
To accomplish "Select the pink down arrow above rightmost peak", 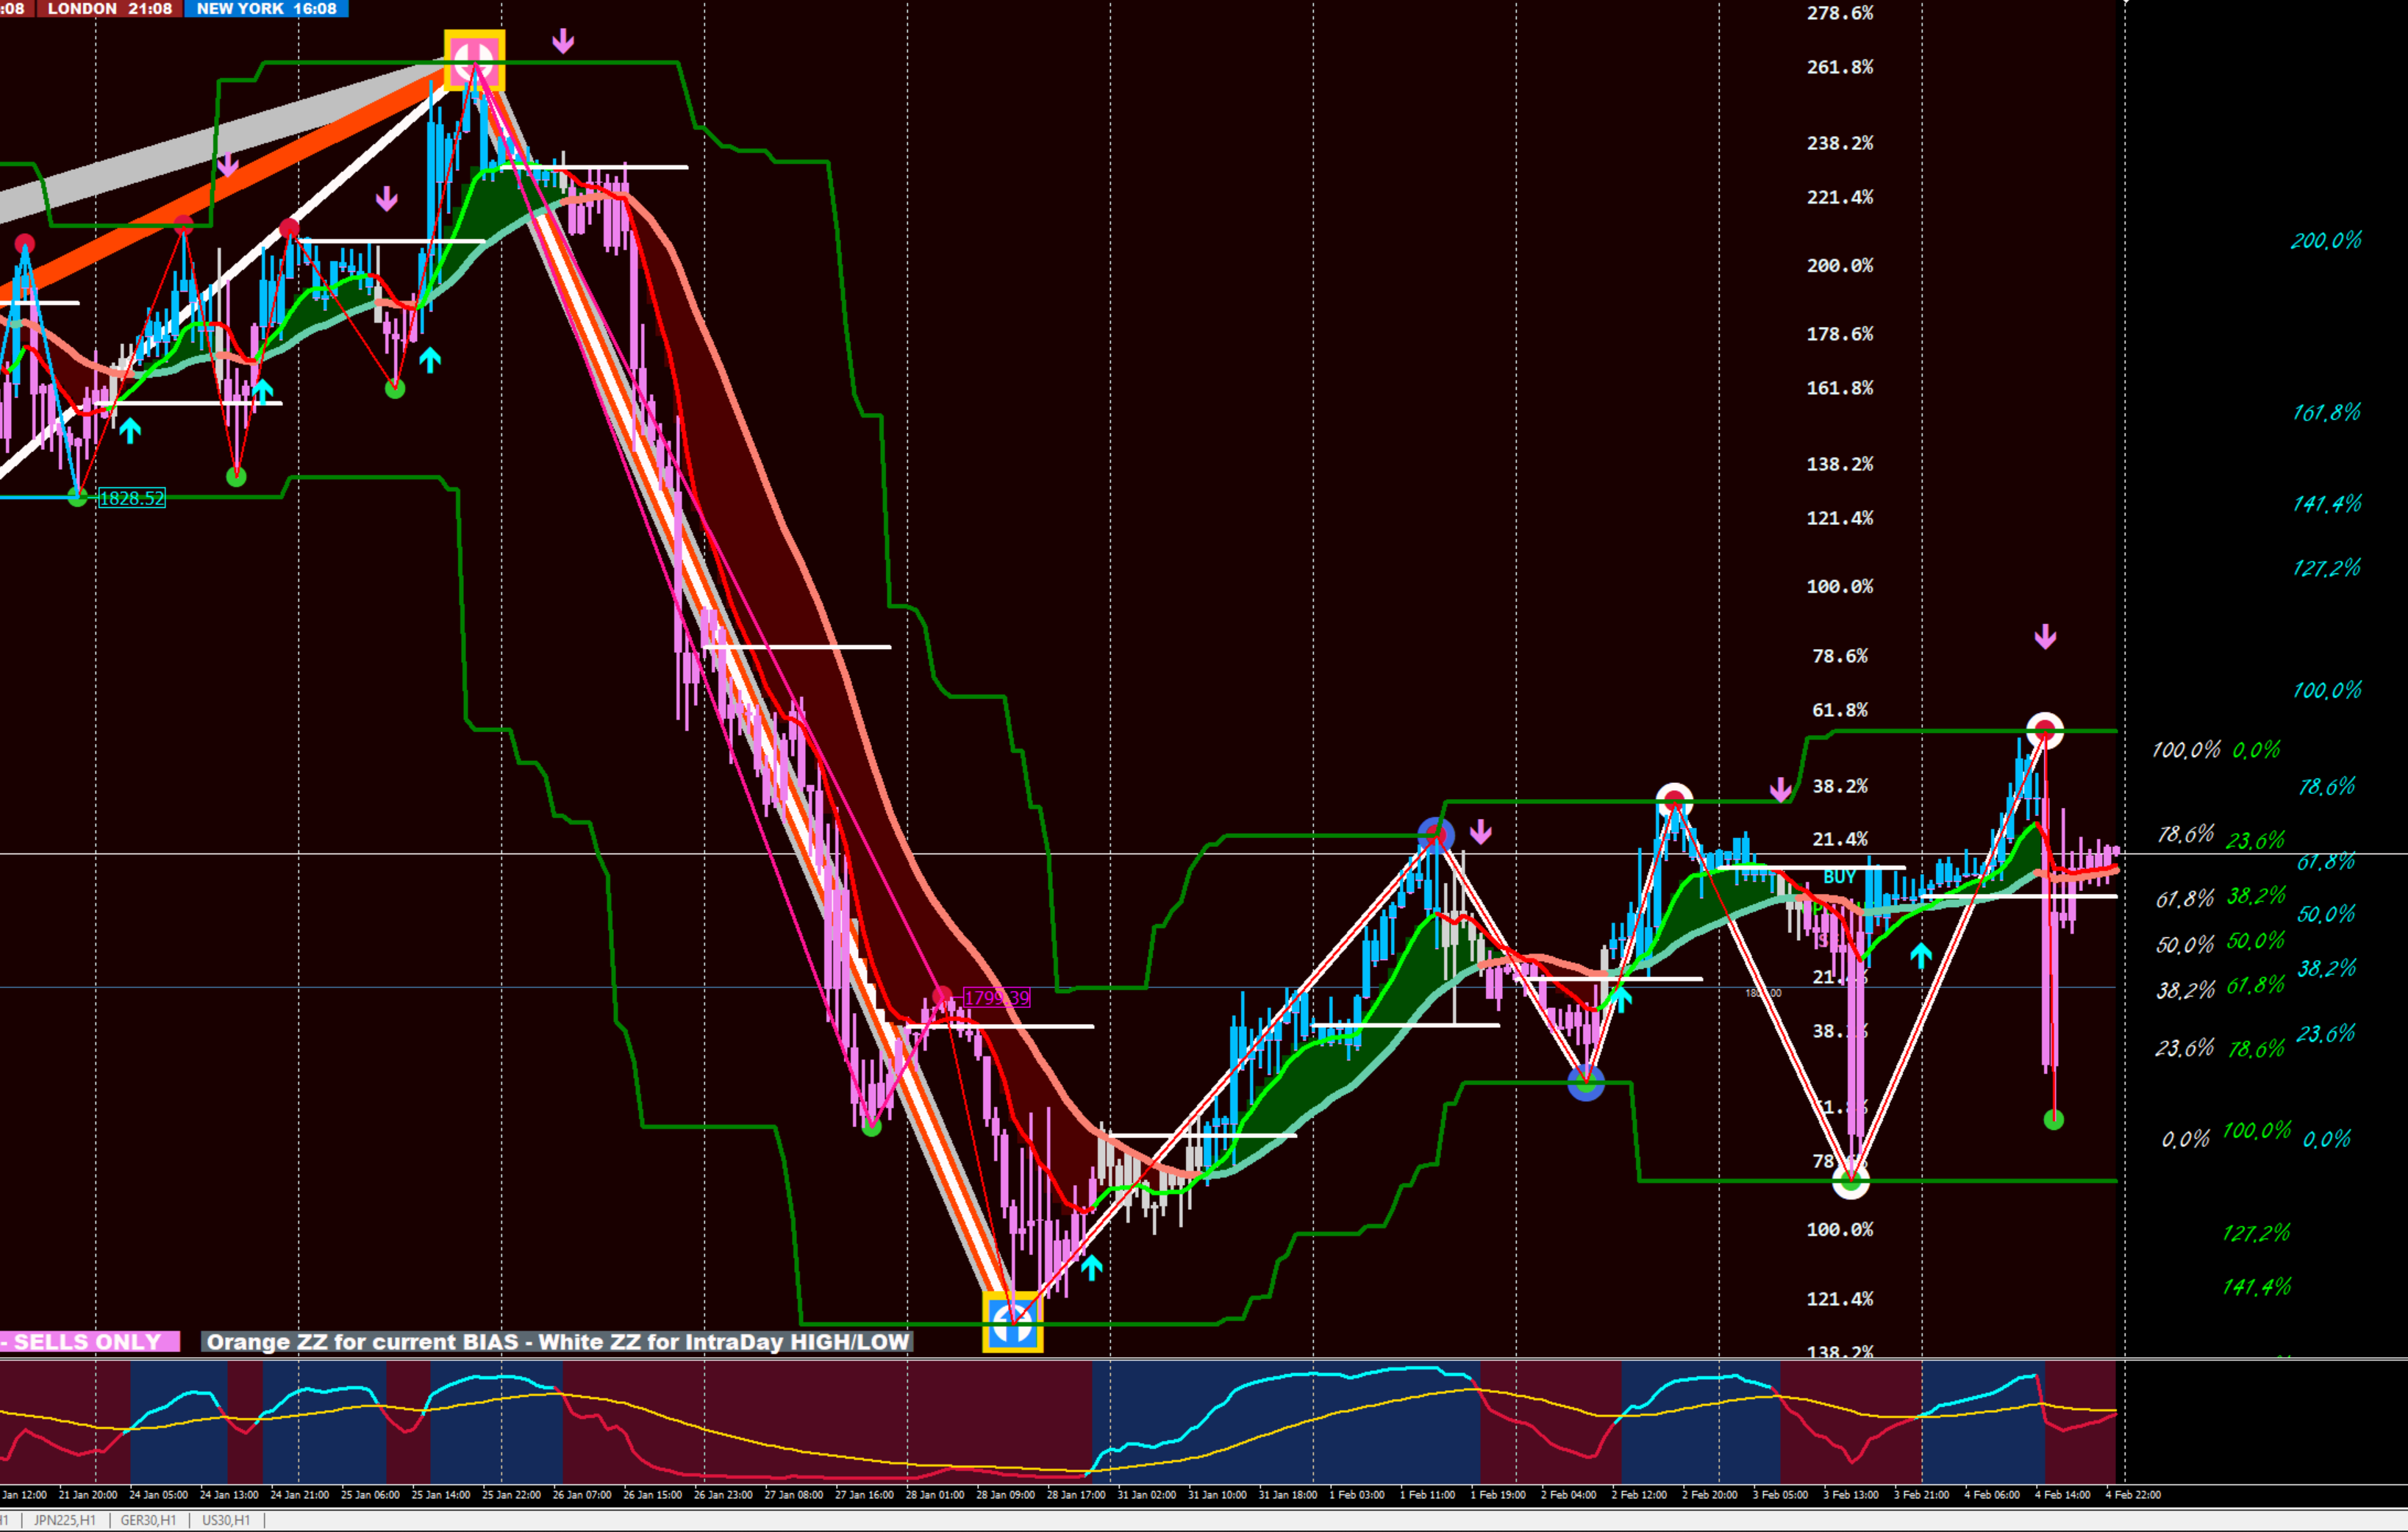I will [2045, 637].
